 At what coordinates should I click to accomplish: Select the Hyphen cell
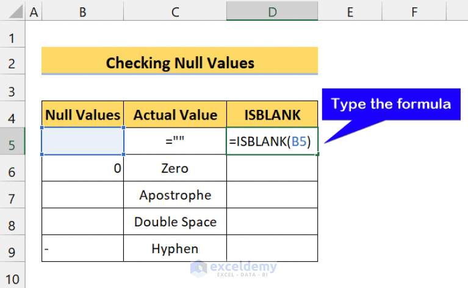point(175,248)
